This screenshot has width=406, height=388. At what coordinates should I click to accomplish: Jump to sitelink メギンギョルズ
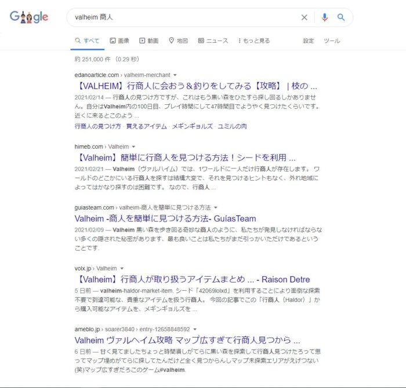193,126
